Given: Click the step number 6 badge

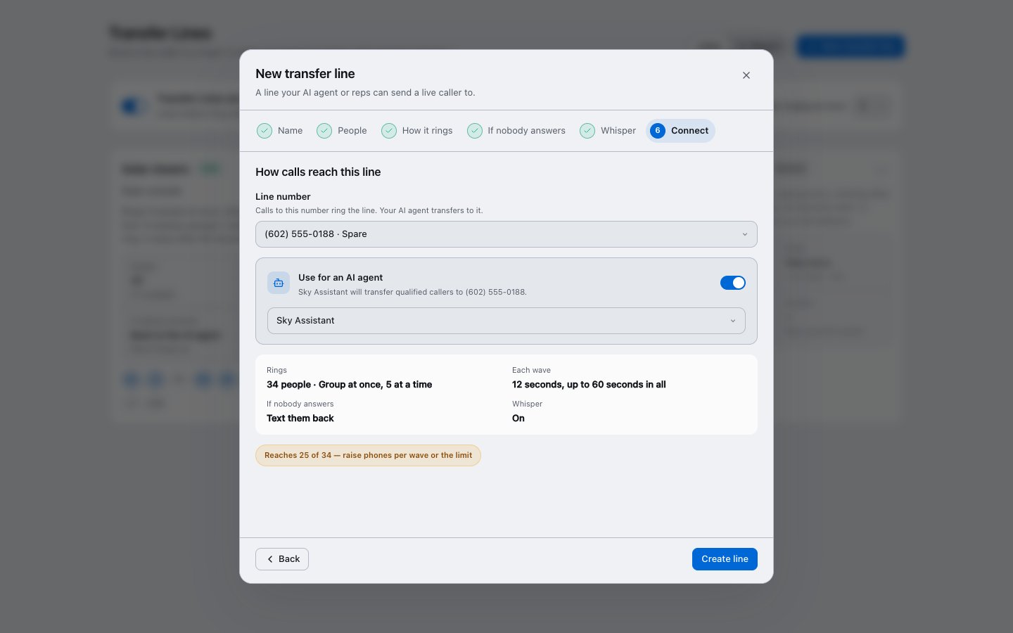Looking at the screenshot, I should pos(658,131).
